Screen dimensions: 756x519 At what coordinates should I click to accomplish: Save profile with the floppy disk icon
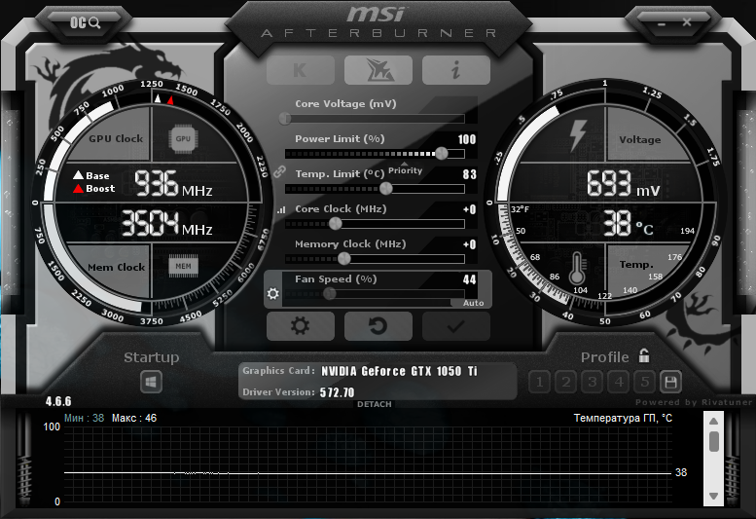pyautogui.click(x=669, y=381)
